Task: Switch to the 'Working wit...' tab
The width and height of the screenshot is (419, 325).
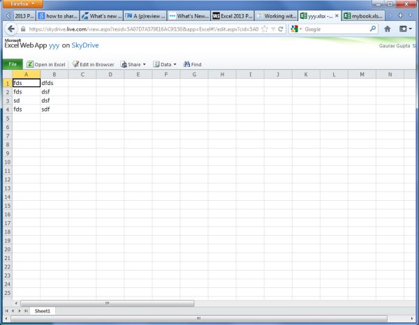Action: [276, 16]
